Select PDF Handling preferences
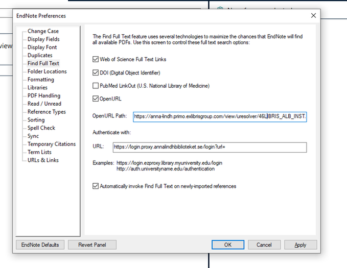Viewport: 347px width, 268px height. (x=44, y=96)
